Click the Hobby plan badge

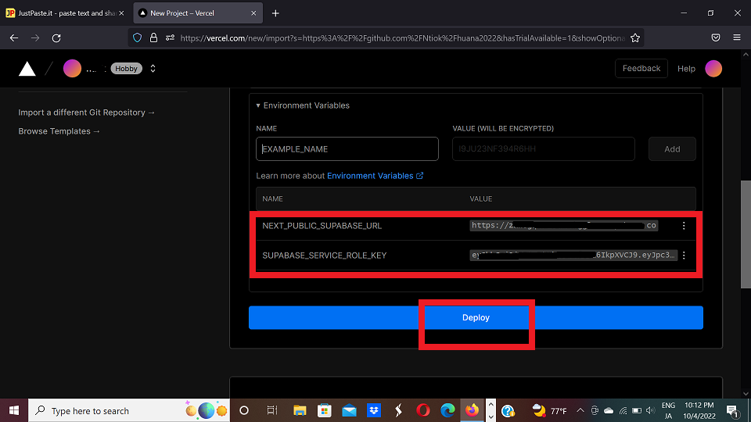click(127, 69)
